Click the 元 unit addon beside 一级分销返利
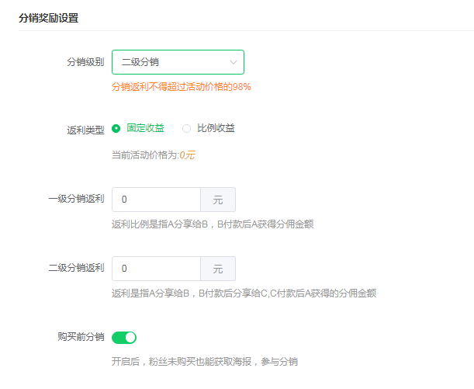The image size is (474, 389). click(218, 200)
